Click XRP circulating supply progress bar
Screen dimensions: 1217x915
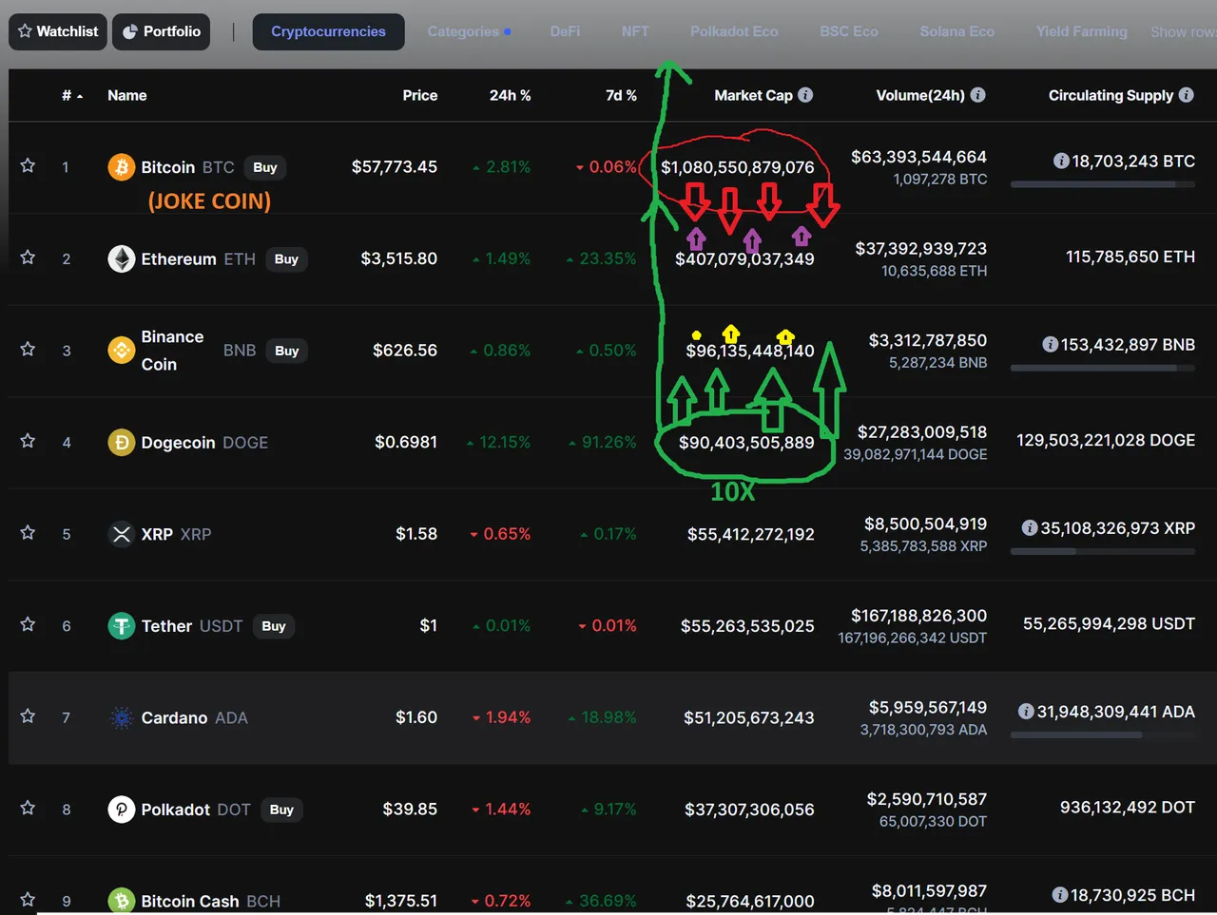click(1103, 551)
